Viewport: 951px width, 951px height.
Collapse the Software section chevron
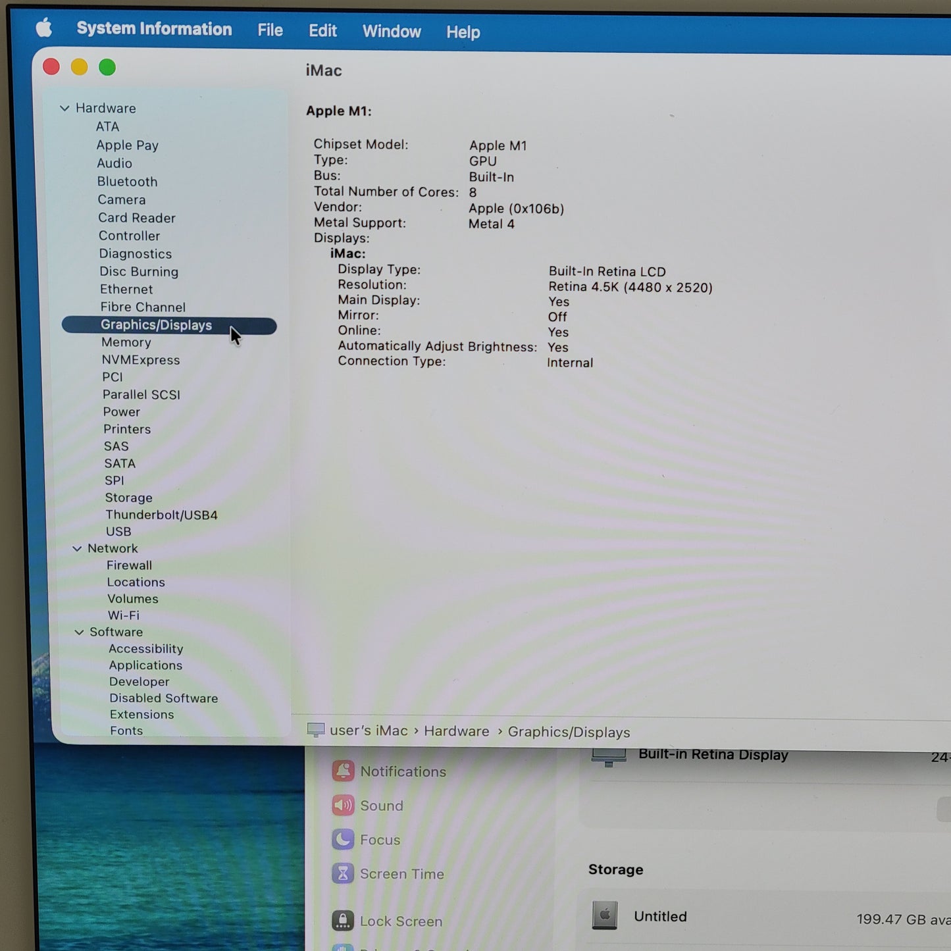click(x=79, y=632)
